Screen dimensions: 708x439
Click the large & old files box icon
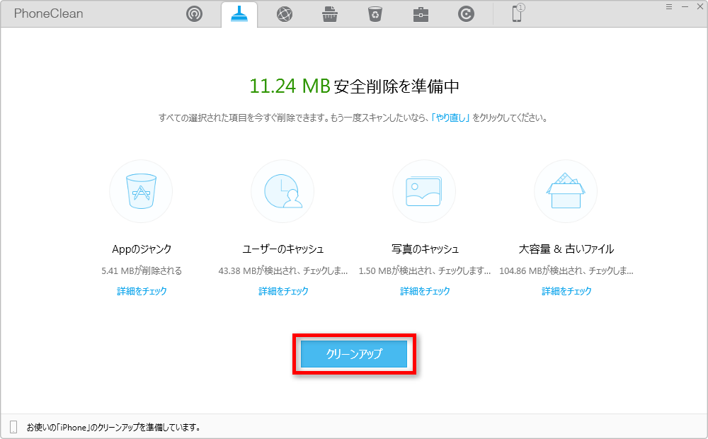[x=566, y=191]
